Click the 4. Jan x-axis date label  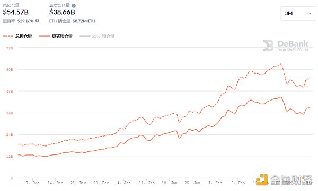pyautogui.click(x=124, y=183)
